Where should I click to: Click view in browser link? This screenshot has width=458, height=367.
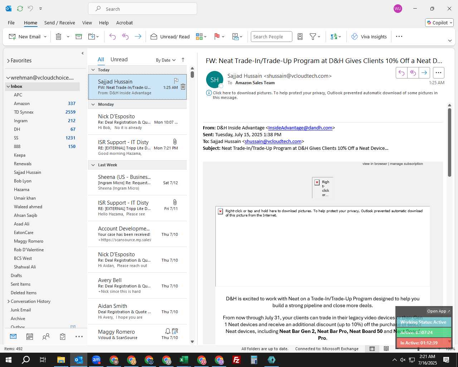(x=375, y=164)
